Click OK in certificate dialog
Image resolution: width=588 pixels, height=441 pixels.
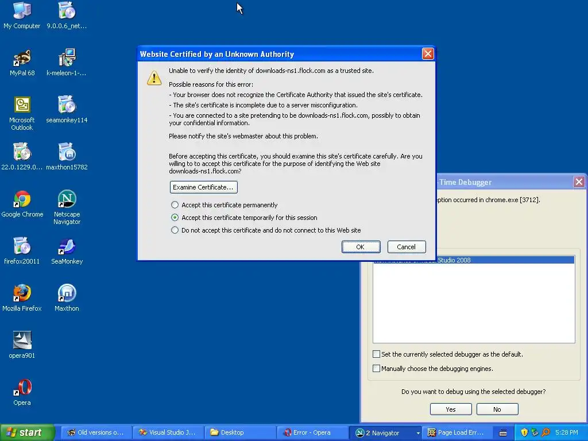tap(361, 247)
